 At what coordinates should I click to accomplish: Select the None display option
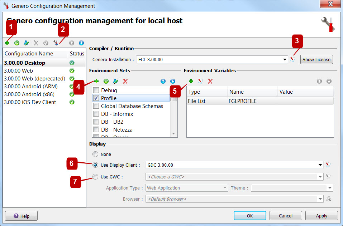coord(95,154)
